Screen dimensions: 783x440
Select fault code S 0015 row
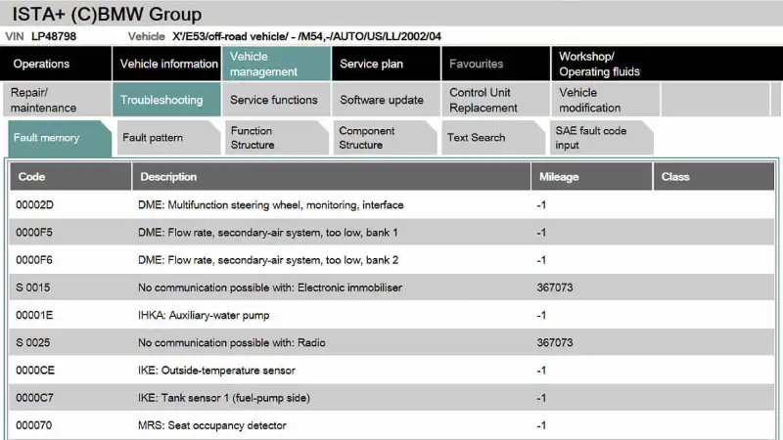[x=391, y=287]
